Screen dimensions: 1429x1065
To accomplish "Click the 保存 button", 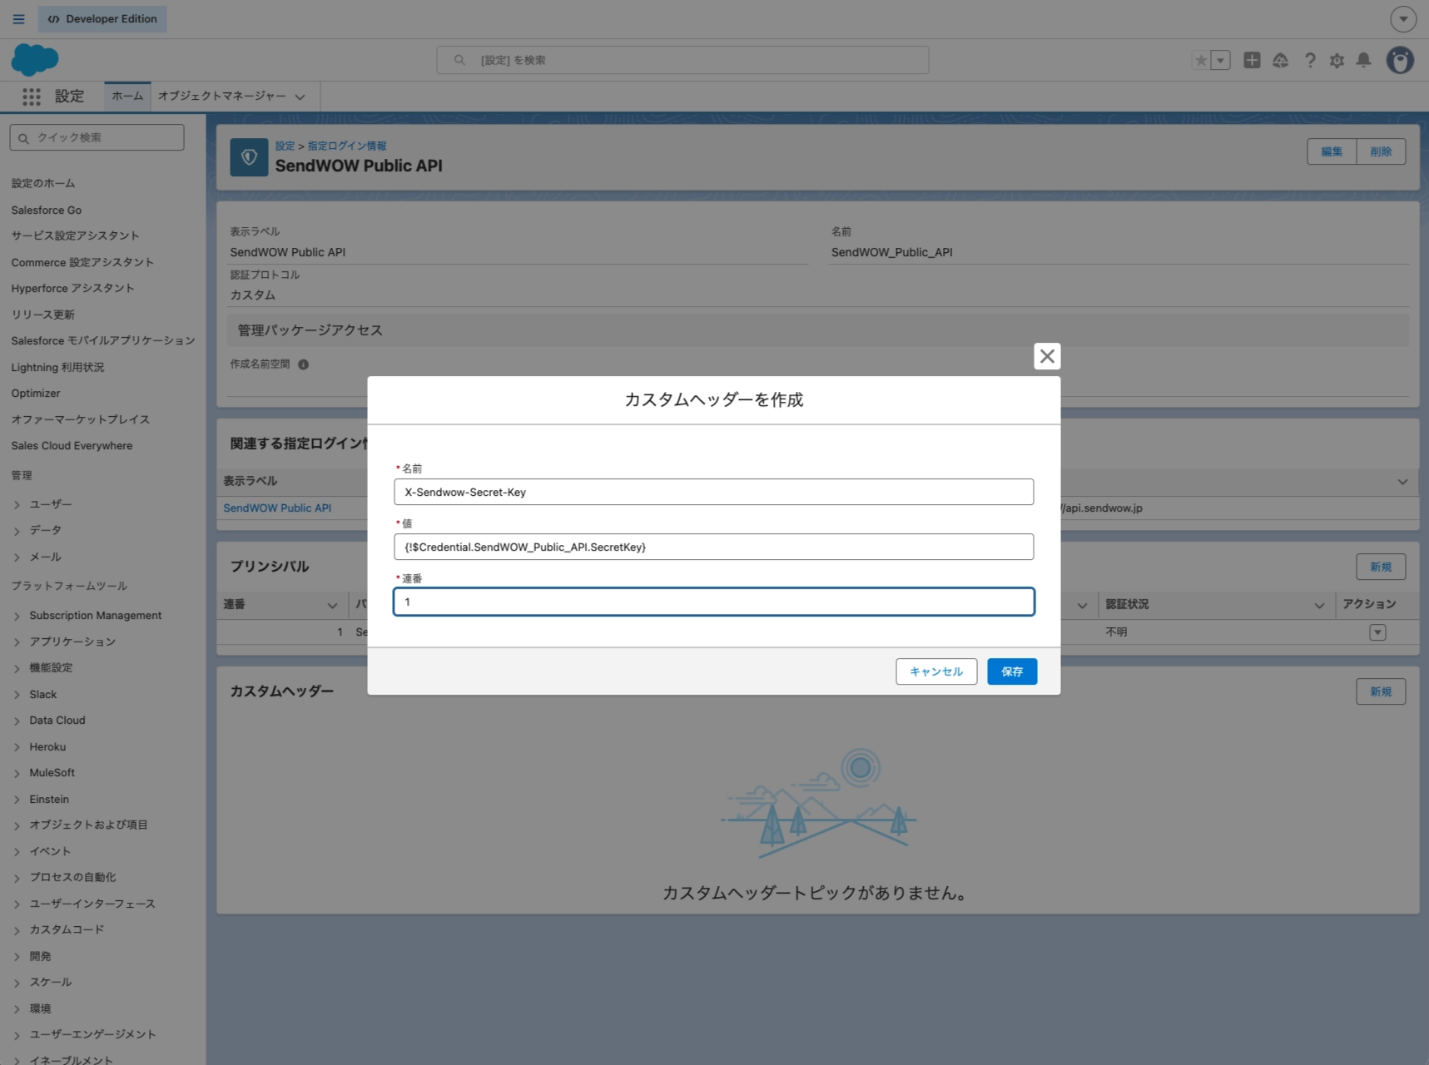I will pos(1012,671).
